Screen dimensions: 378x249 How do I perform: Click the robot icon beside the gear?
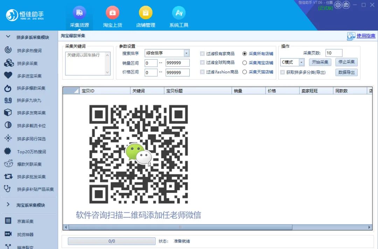(x=346, y=5)
